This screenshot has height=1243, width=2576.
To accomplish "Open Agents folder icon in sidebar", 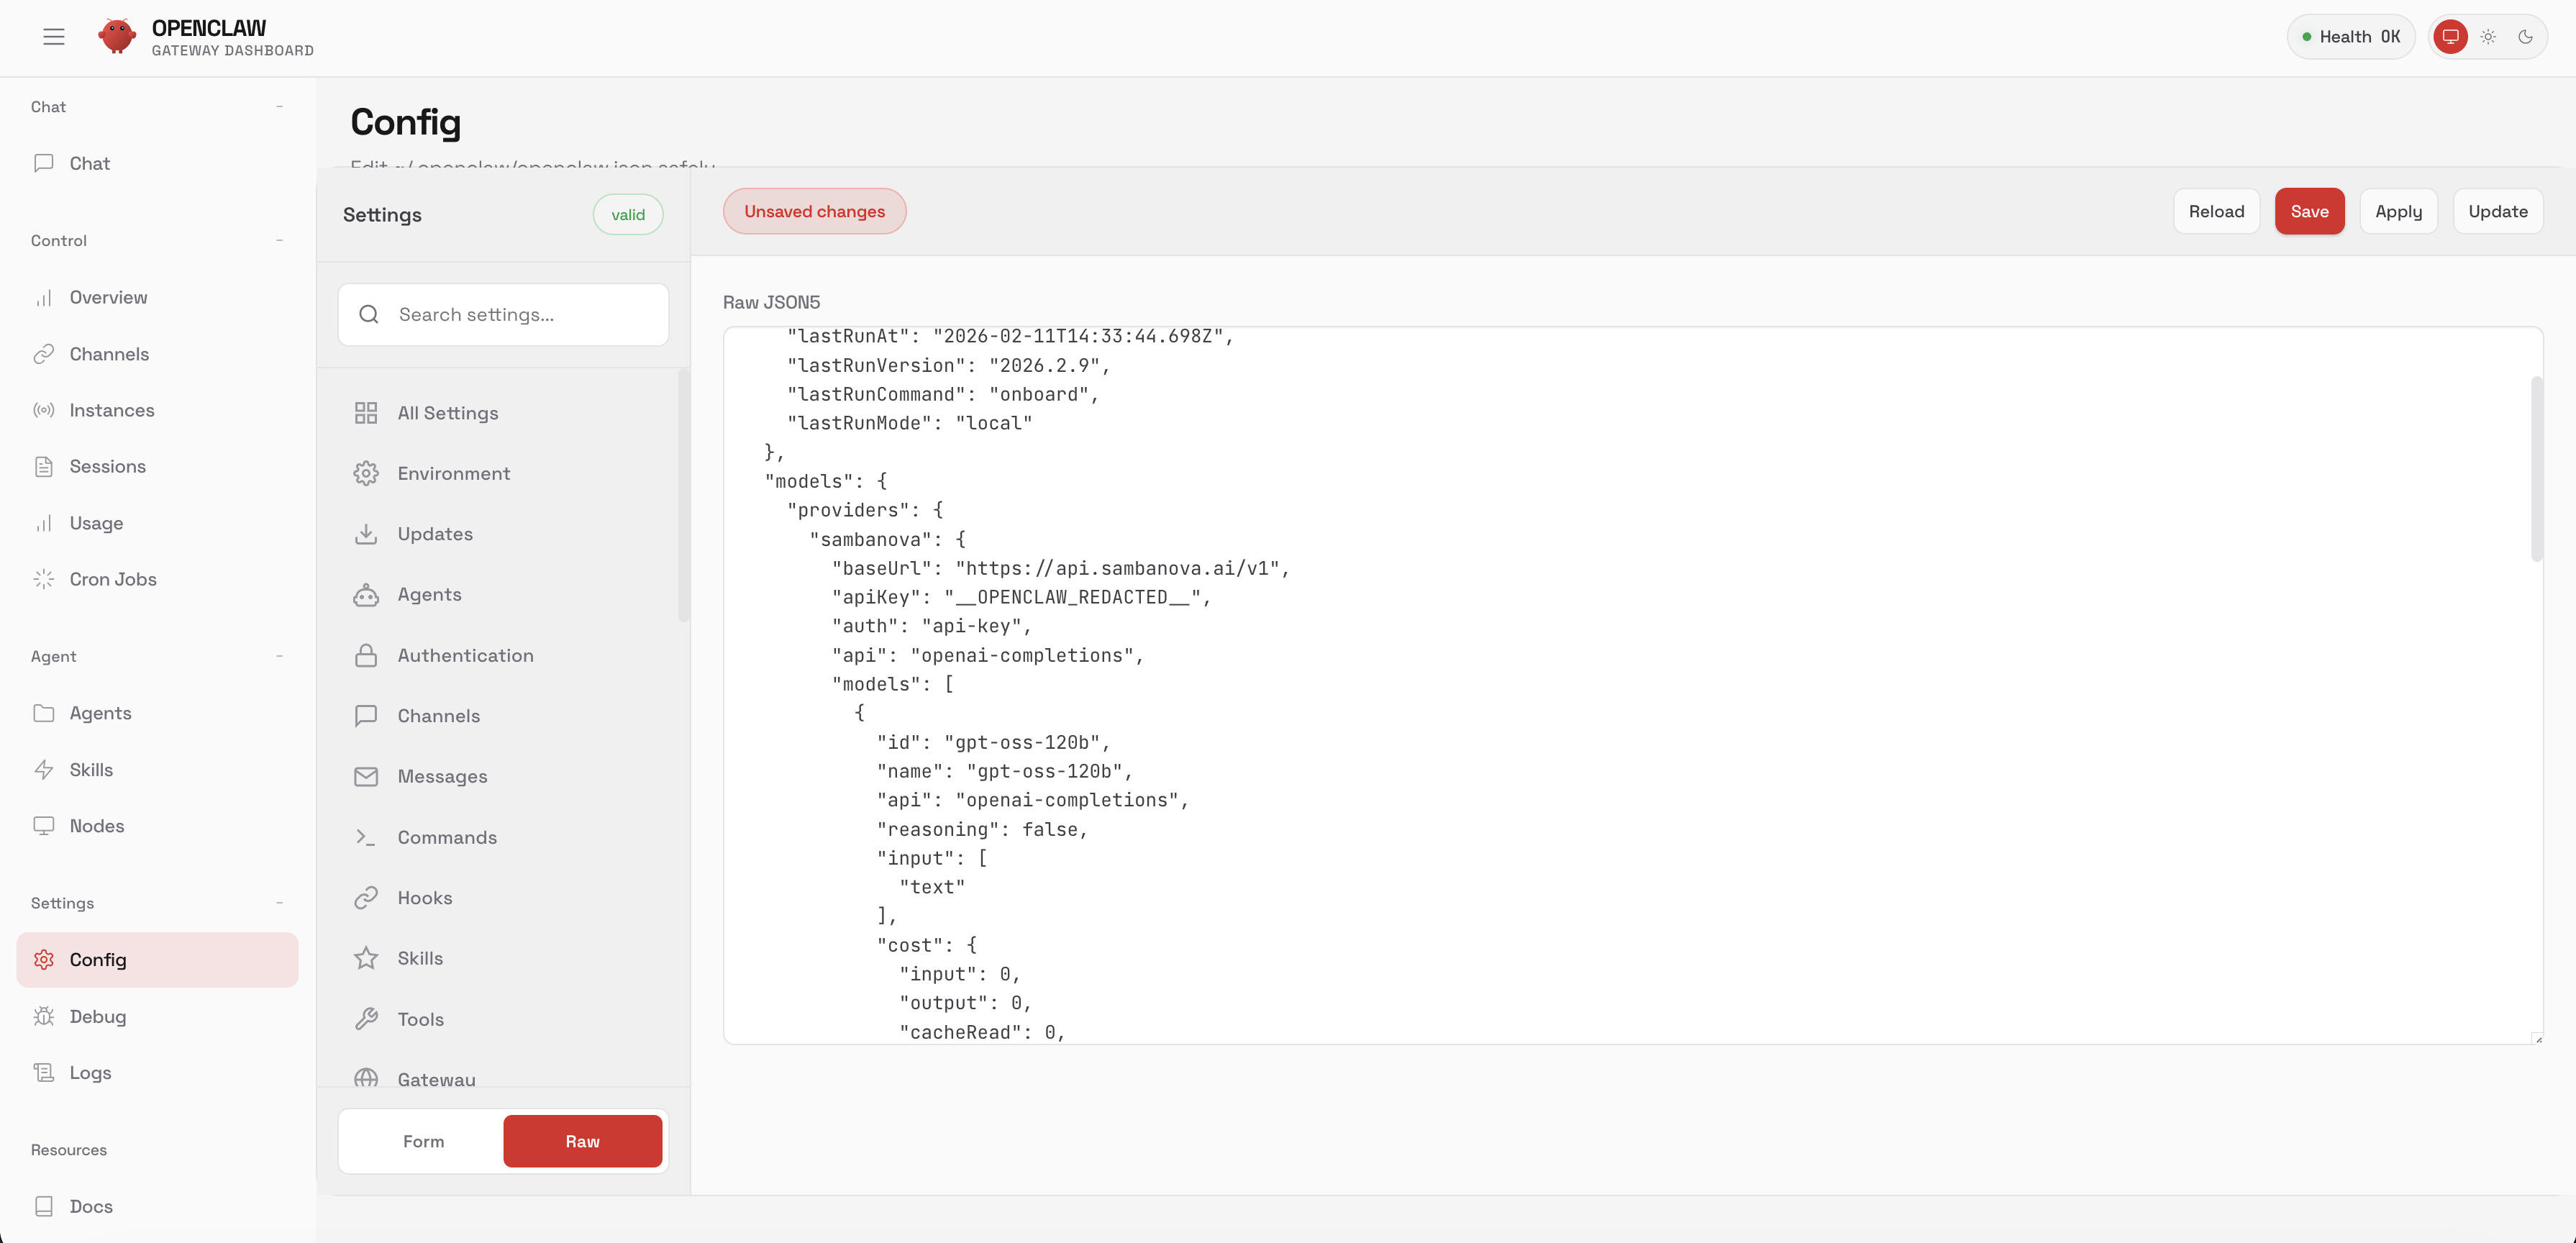I will (44, 713).
